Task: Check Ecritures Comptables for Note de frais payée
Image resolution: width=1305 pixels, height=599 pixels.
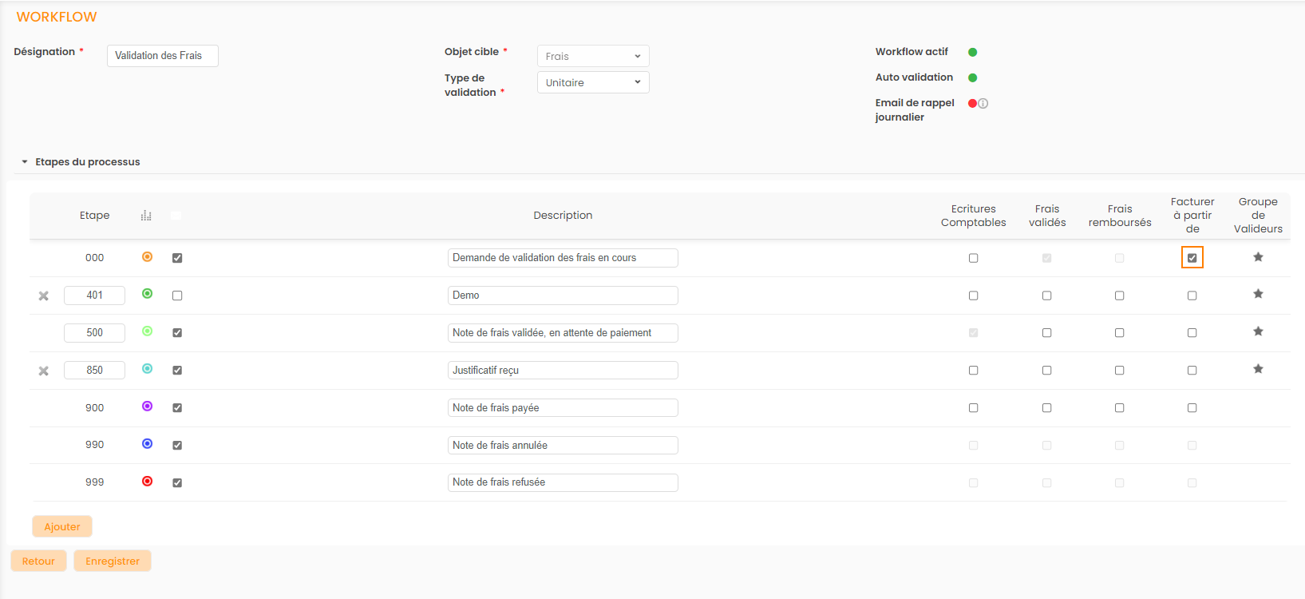Action: point(973,408)
